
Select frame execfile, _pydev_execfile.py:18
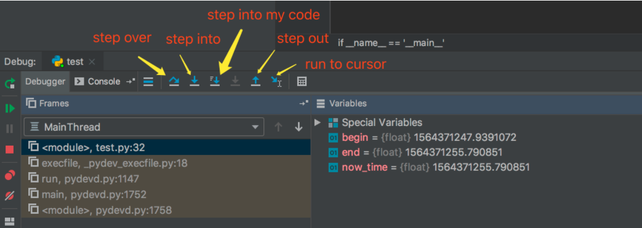[166, 163]
